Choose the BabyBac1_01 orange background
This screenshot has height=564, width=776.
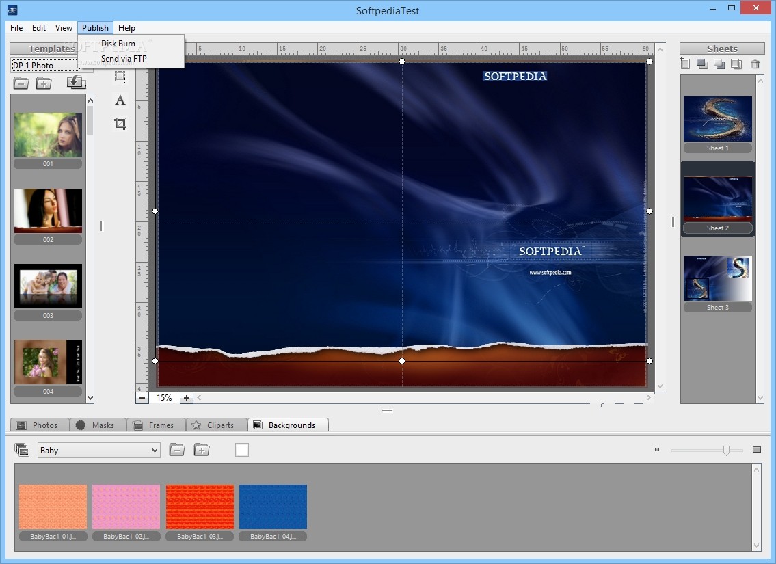click(53, 507)
